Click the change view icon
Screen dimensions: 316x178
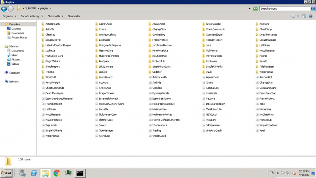(292, 16)
